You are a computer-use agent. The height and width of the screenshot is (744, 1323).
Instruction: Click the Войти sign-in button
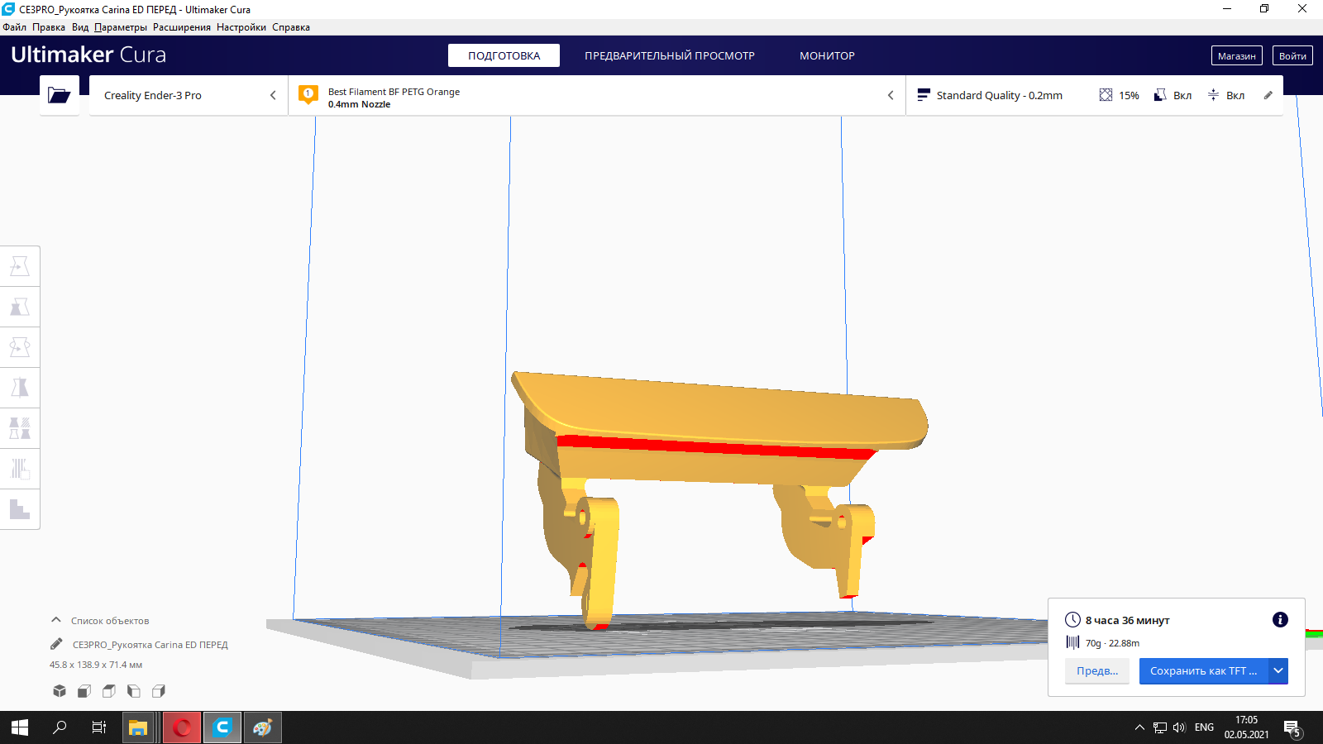point(1292,55)
